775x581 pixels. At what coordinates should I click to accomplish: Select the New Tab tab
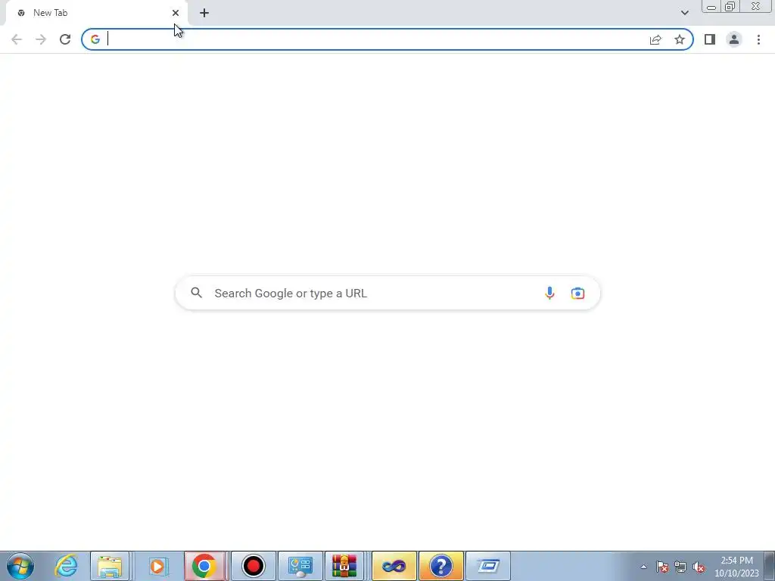(96, 13)
